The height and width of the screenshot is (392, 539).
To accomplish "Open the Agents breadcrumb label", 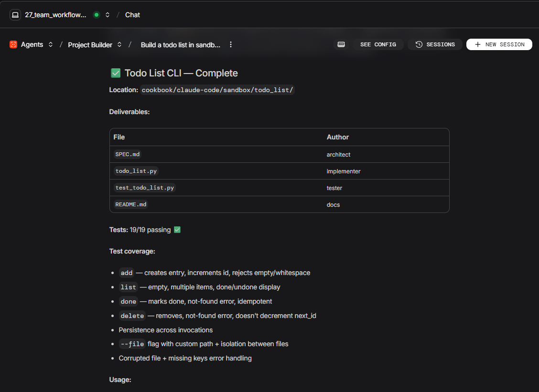I will click(x=32, y=45).
